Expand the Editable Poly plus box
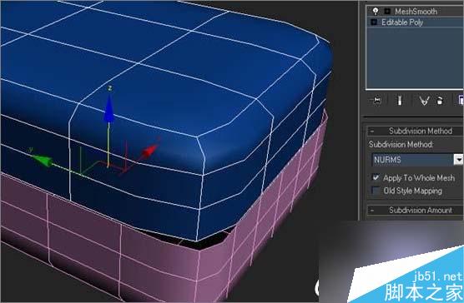 tap(374, 22)
